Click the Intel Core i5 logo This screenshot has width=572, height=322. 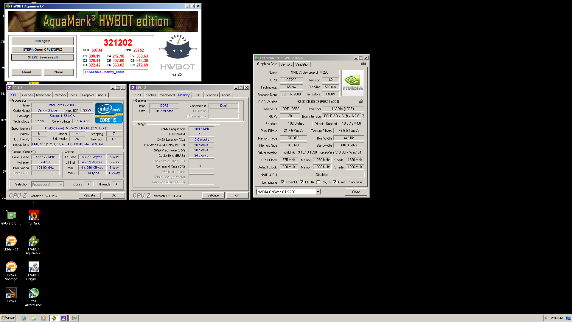109,113
